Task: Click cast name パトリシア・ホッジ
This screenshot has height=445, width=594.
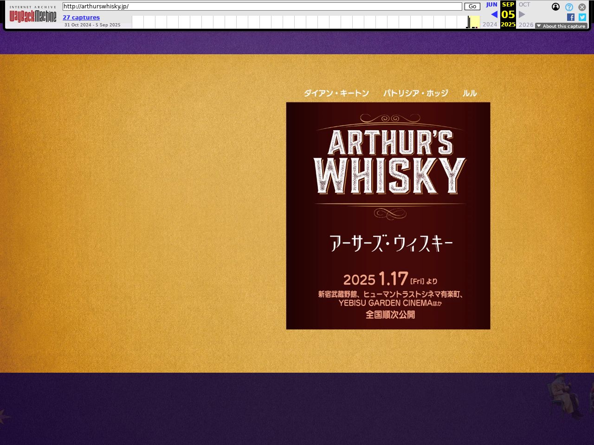Action: [415, 93]
